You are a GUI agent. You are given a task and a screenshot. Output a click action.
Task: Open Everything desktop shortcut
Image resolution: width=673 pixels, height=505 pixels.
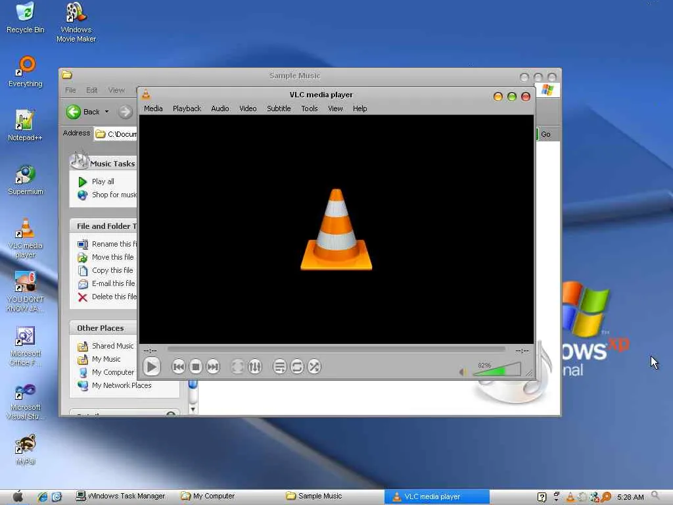tap(26, 72)
